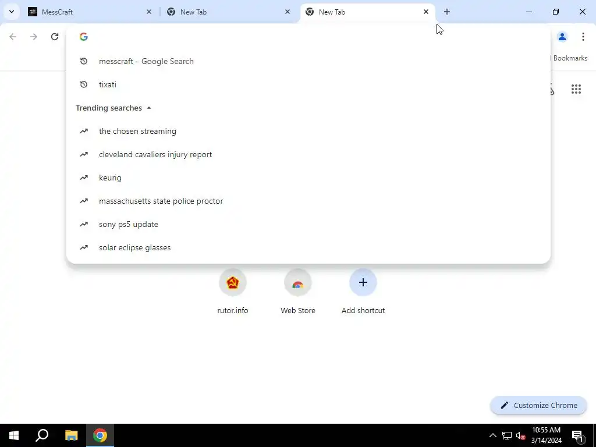Click the trend arrow beside sony ps5 update
Image resolution: width=596 pixels, height=447 pixels.
(84, 224)
